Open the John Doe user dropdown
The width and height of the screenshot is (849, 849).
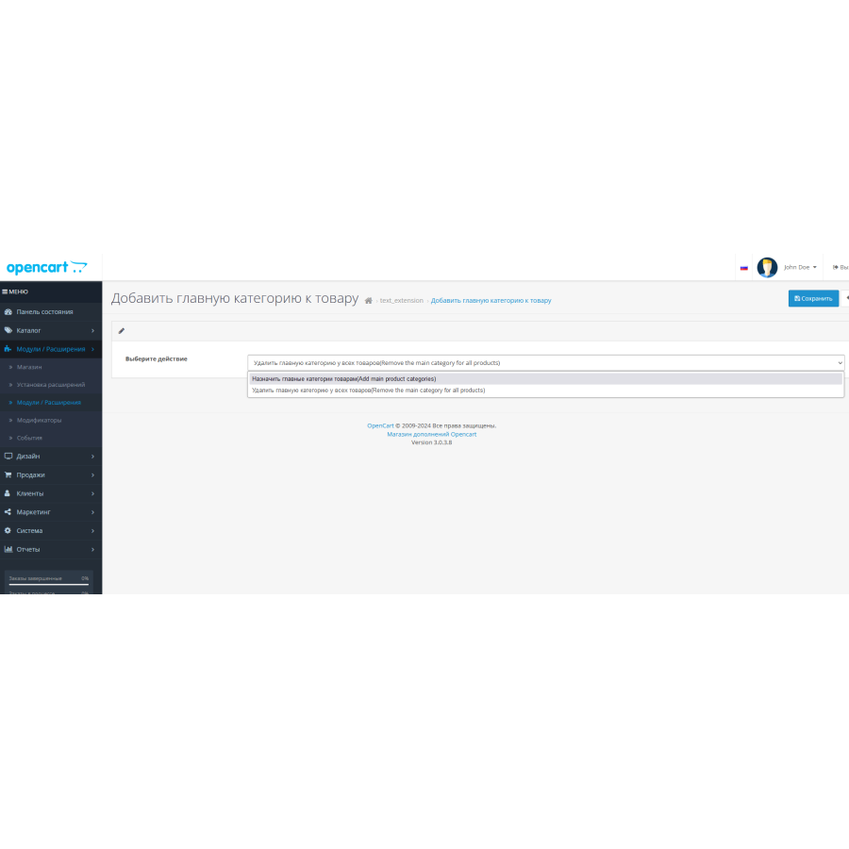800,268
